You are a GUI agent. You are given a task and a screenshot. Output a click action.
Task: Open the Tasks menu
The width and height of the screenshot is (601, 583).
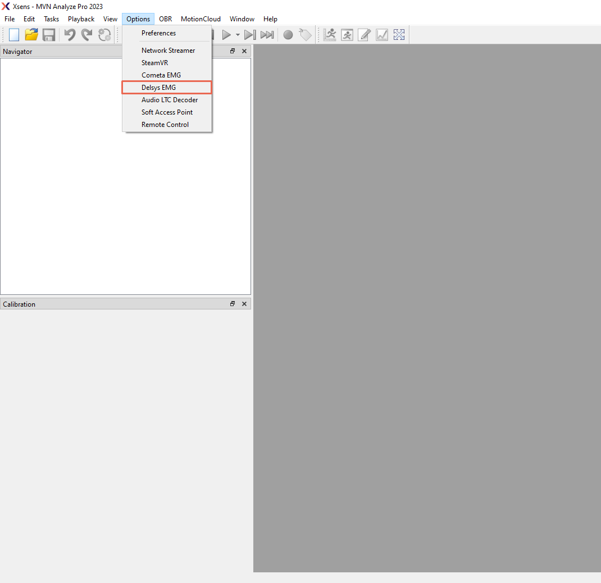pyautogui.click(x=51, y=19)
